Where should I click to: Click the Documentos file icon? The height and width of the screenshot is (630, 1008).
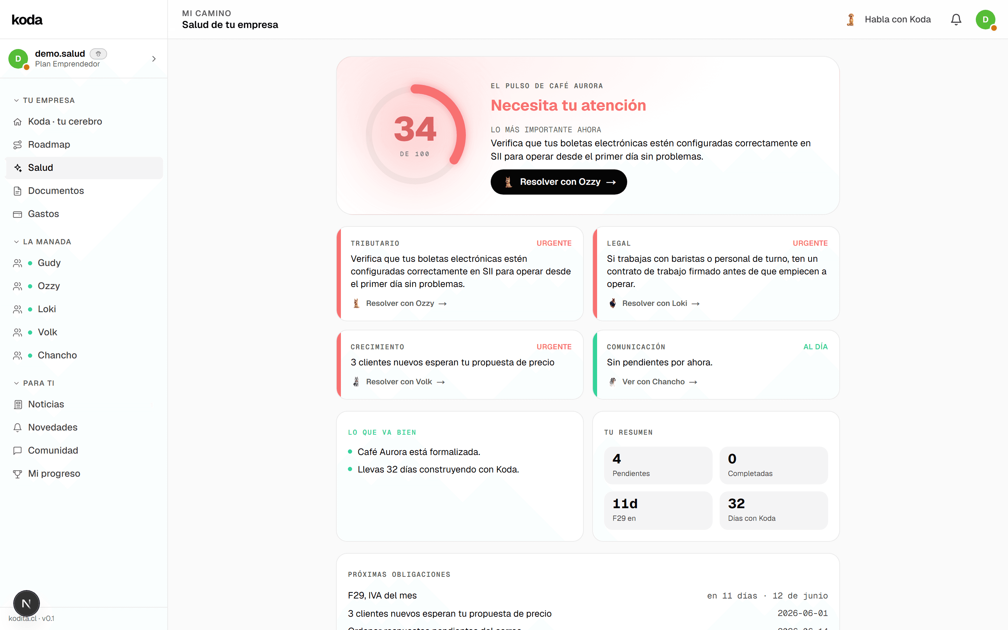click(17, 191)
